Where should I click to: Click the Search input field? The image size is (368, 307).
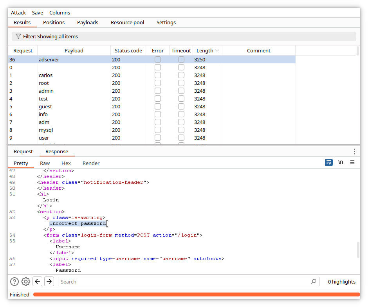click(184, 282)
